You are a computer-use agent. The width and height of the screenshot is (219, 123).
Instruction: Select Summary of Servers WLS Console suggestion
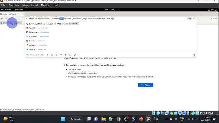click(x=111, y=24)
